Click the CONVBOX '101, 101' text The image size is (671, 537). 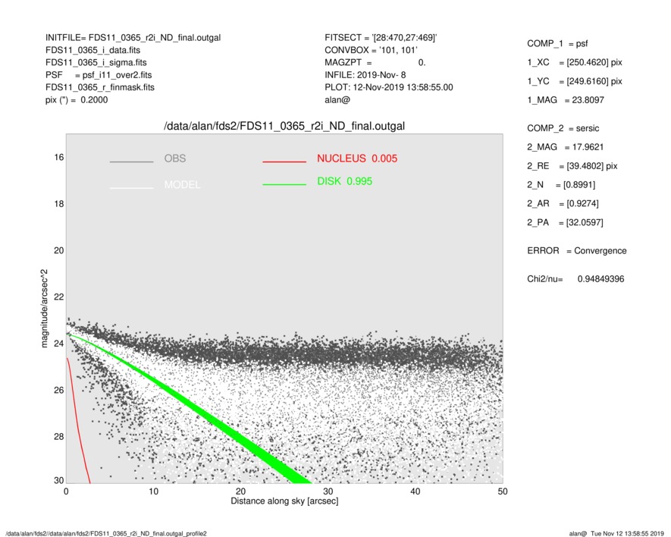(371, 50)
